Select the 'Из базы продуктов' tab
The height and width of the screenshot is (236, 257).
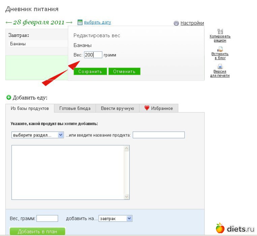[x=30, y=108]
